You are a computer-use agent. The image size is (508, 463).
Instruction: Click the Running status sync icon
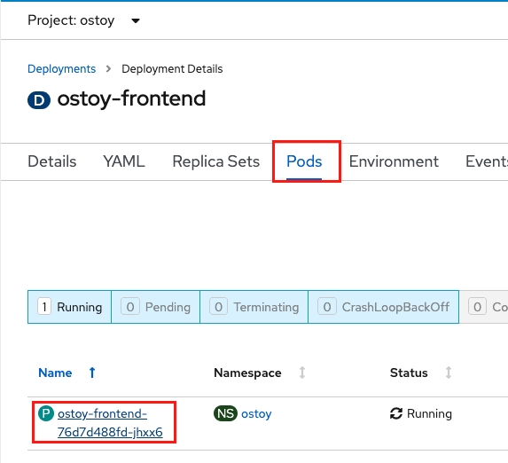click(396, 413)
